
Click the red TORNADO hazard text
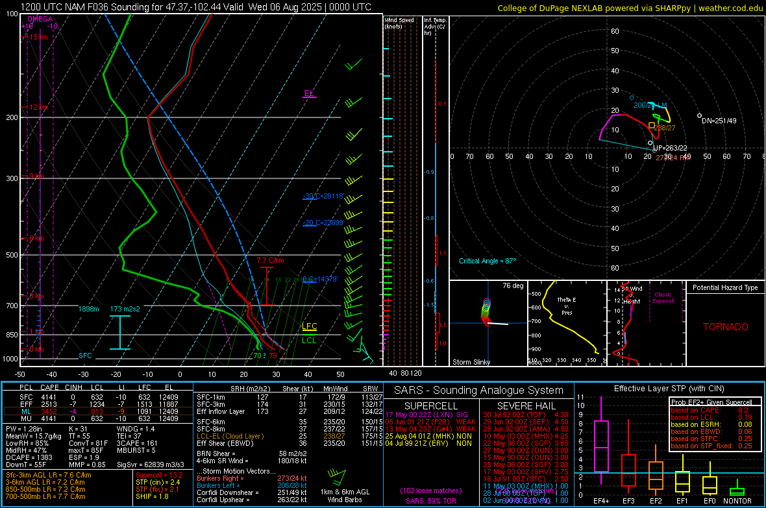pyautogui.click(x=726, y=327)
